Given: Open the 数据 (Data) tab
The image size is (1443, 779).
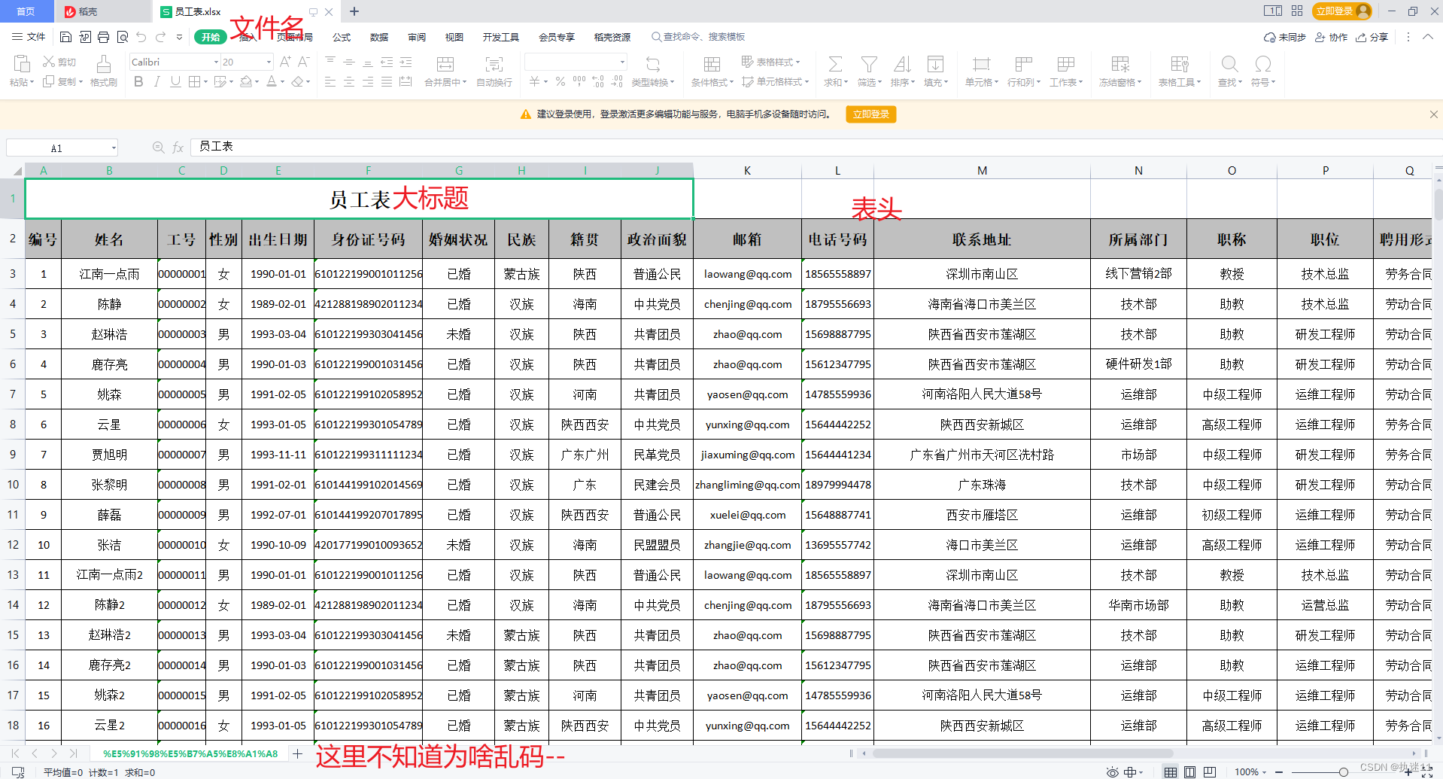Looking at the screenshot, I should tap(379, 37).
